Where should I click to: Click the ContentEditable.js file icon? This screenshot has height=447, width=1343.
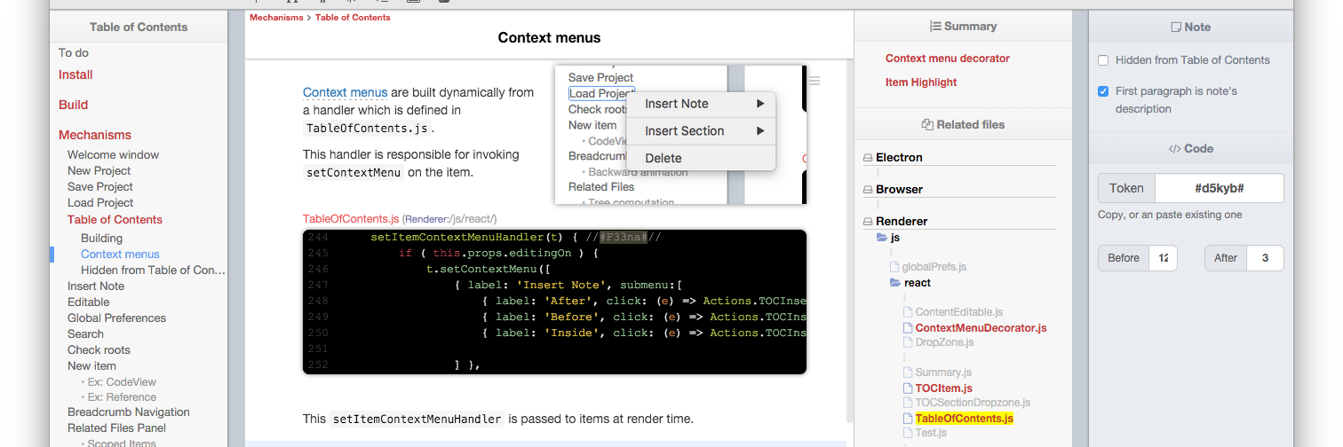coord(908,312)
